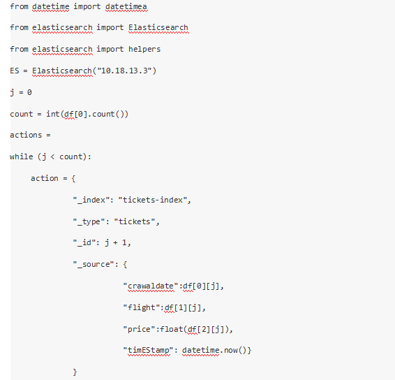Click the underlined crawaldate key
395x380 pixels.
point(151,286)
